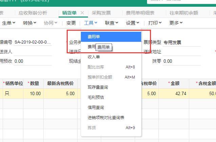This screenshot has height=142, width=216.
Task: Click the 最新含税售价 column header
Action: [x=61, y=83]
